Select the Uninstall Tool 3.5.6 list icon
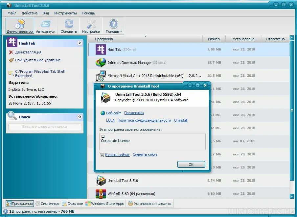This screenshot has width=297, height=217. (101, 181)
